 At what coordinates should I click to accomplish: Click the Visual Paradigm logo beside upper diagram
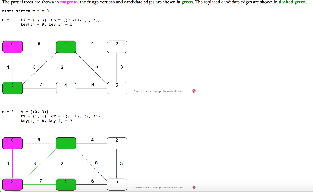point(193,91)
